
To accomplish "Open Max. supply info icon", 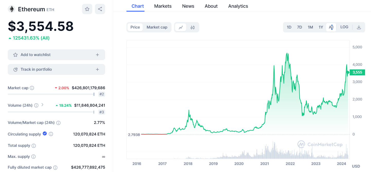I will 33,157.
